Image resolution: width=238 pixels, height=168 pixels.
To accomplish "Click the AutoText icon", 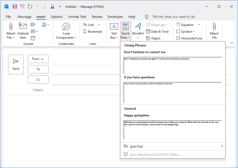I will pos(125,146).
